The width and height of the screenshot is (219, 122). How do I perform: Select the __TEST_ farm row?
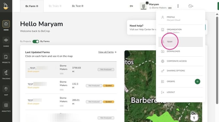[x=71, y=69]
